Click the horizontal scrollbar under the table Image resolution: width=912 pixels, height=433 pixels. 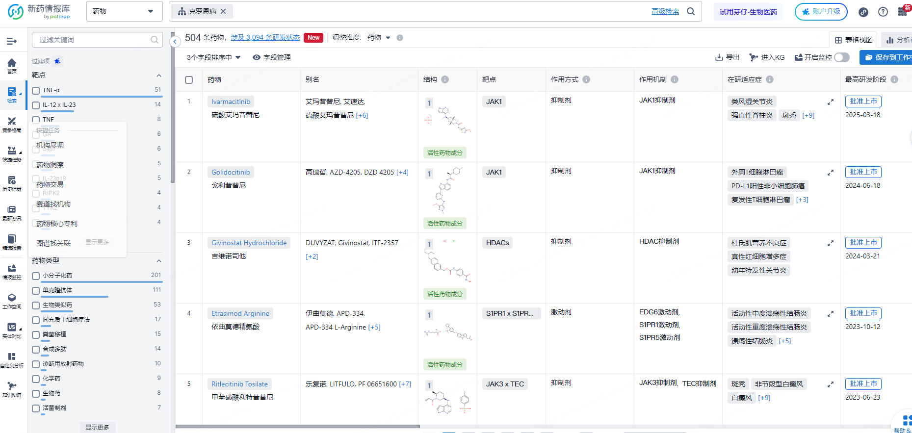pos(297,427)
